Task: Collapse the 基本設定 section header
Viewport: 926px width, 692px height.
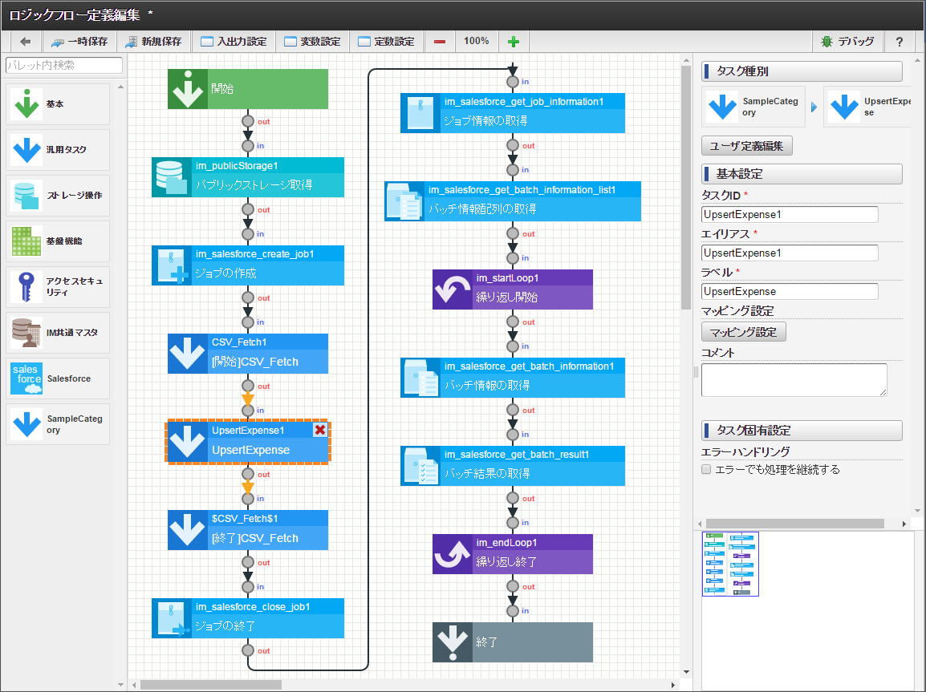Action: point(802,174)
